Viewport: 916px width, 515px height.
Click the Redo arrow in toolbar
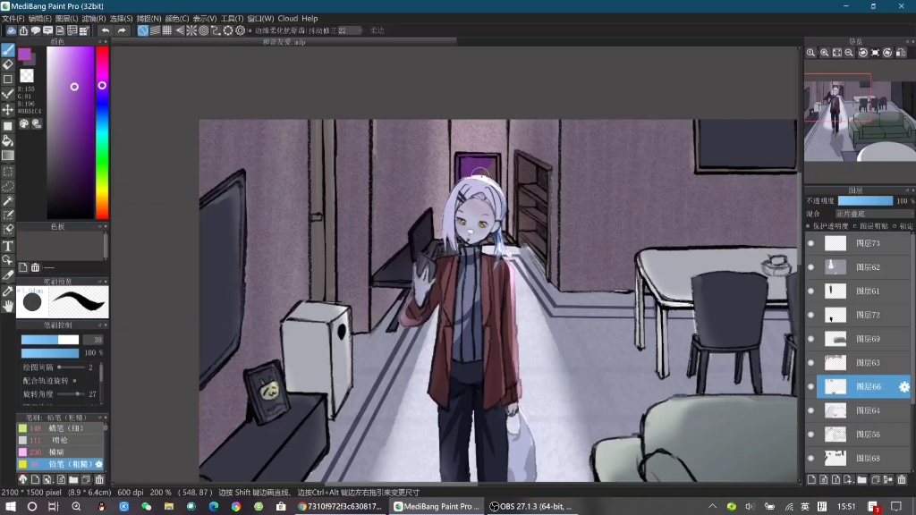point(122,30)
